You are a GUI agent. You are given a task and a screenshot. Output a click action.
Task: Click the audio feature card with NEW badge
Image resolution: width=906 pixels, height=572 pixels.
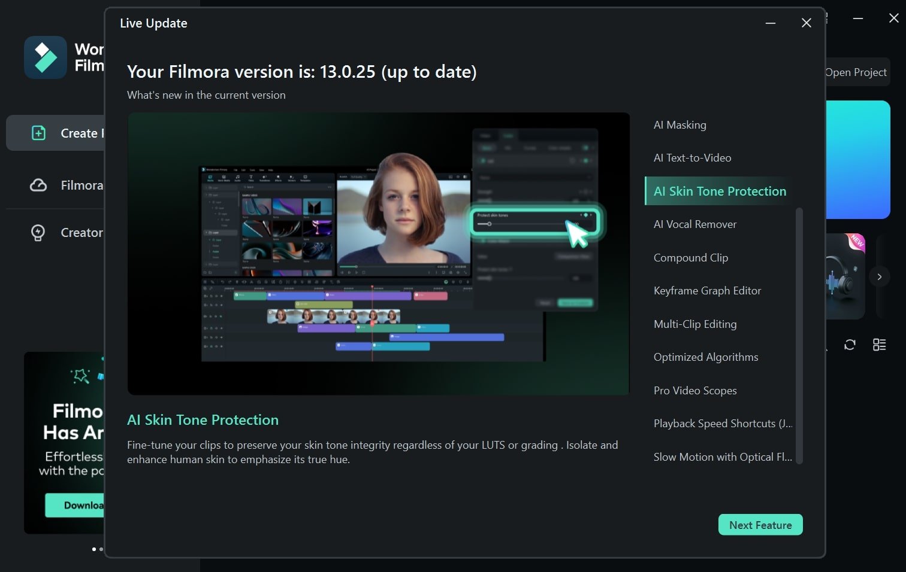(845, 276)
